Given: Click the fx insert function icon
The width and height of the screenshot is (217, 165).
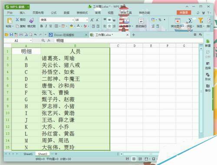Looking at the screenshot, I should point(49,41).
